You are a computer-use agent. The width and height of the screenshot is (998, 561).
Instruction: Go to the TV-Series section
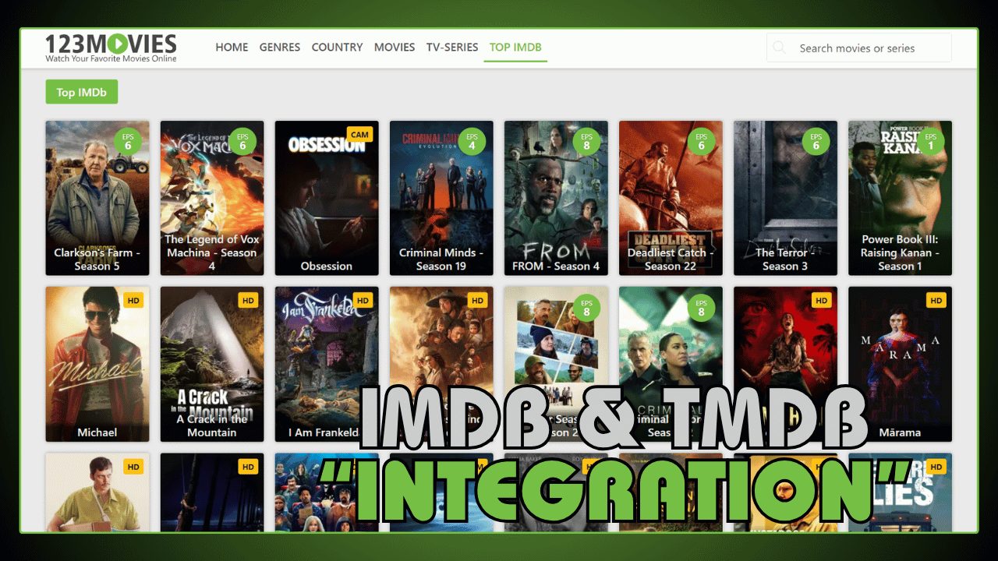[x=452, y=47]
